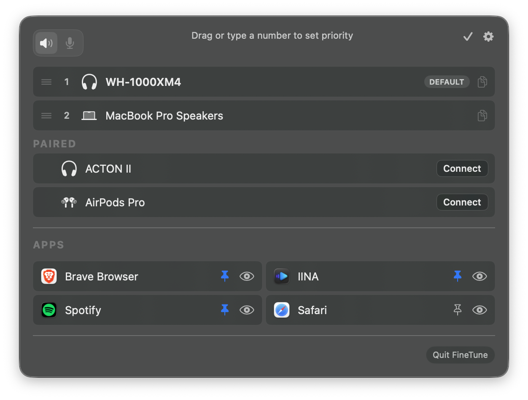
Task: Connect to the ACTON II speaker
Action: pyautogui.click(x=462, y=168)
